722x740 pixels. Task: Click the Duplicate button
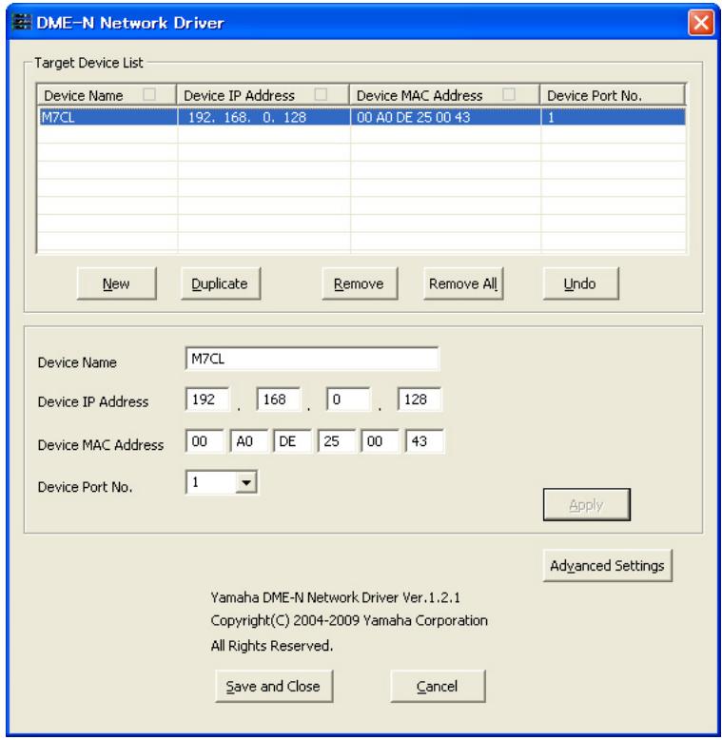point(220,283)
